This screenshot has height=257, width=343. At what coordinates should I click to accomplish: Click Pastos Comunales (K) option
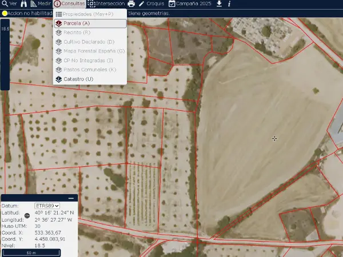click(x=90, y=70)
